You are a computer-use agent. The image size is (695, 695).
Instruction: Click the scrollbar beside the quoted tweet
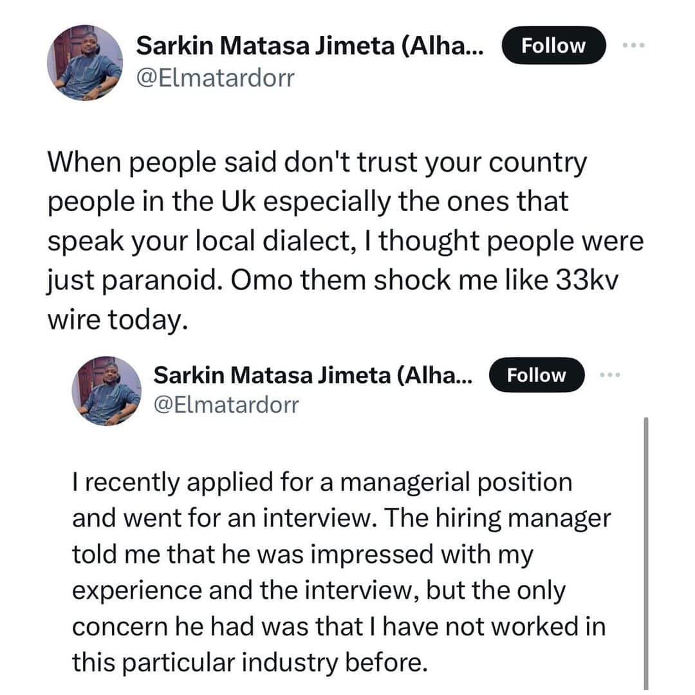click(x=645, y=553)
